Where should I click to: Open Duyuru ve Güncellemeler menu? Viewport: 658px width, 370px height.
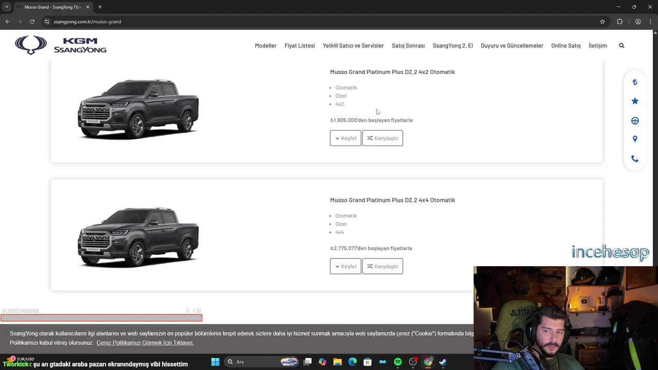click(512, 46)
